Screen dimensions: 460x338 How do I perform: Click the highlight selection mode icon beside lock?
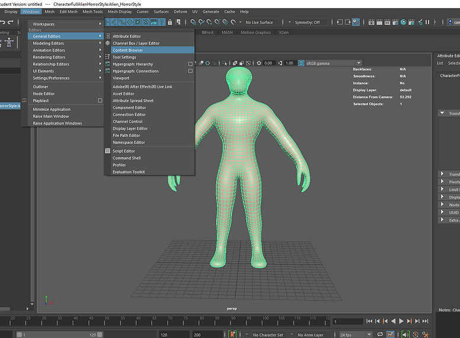click(x=178, y=22)
